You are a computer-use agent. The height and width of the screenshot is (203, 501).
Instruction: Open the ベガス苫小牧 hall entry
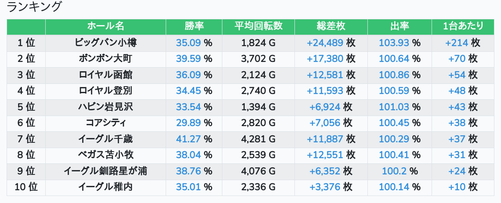click(105, 155)
